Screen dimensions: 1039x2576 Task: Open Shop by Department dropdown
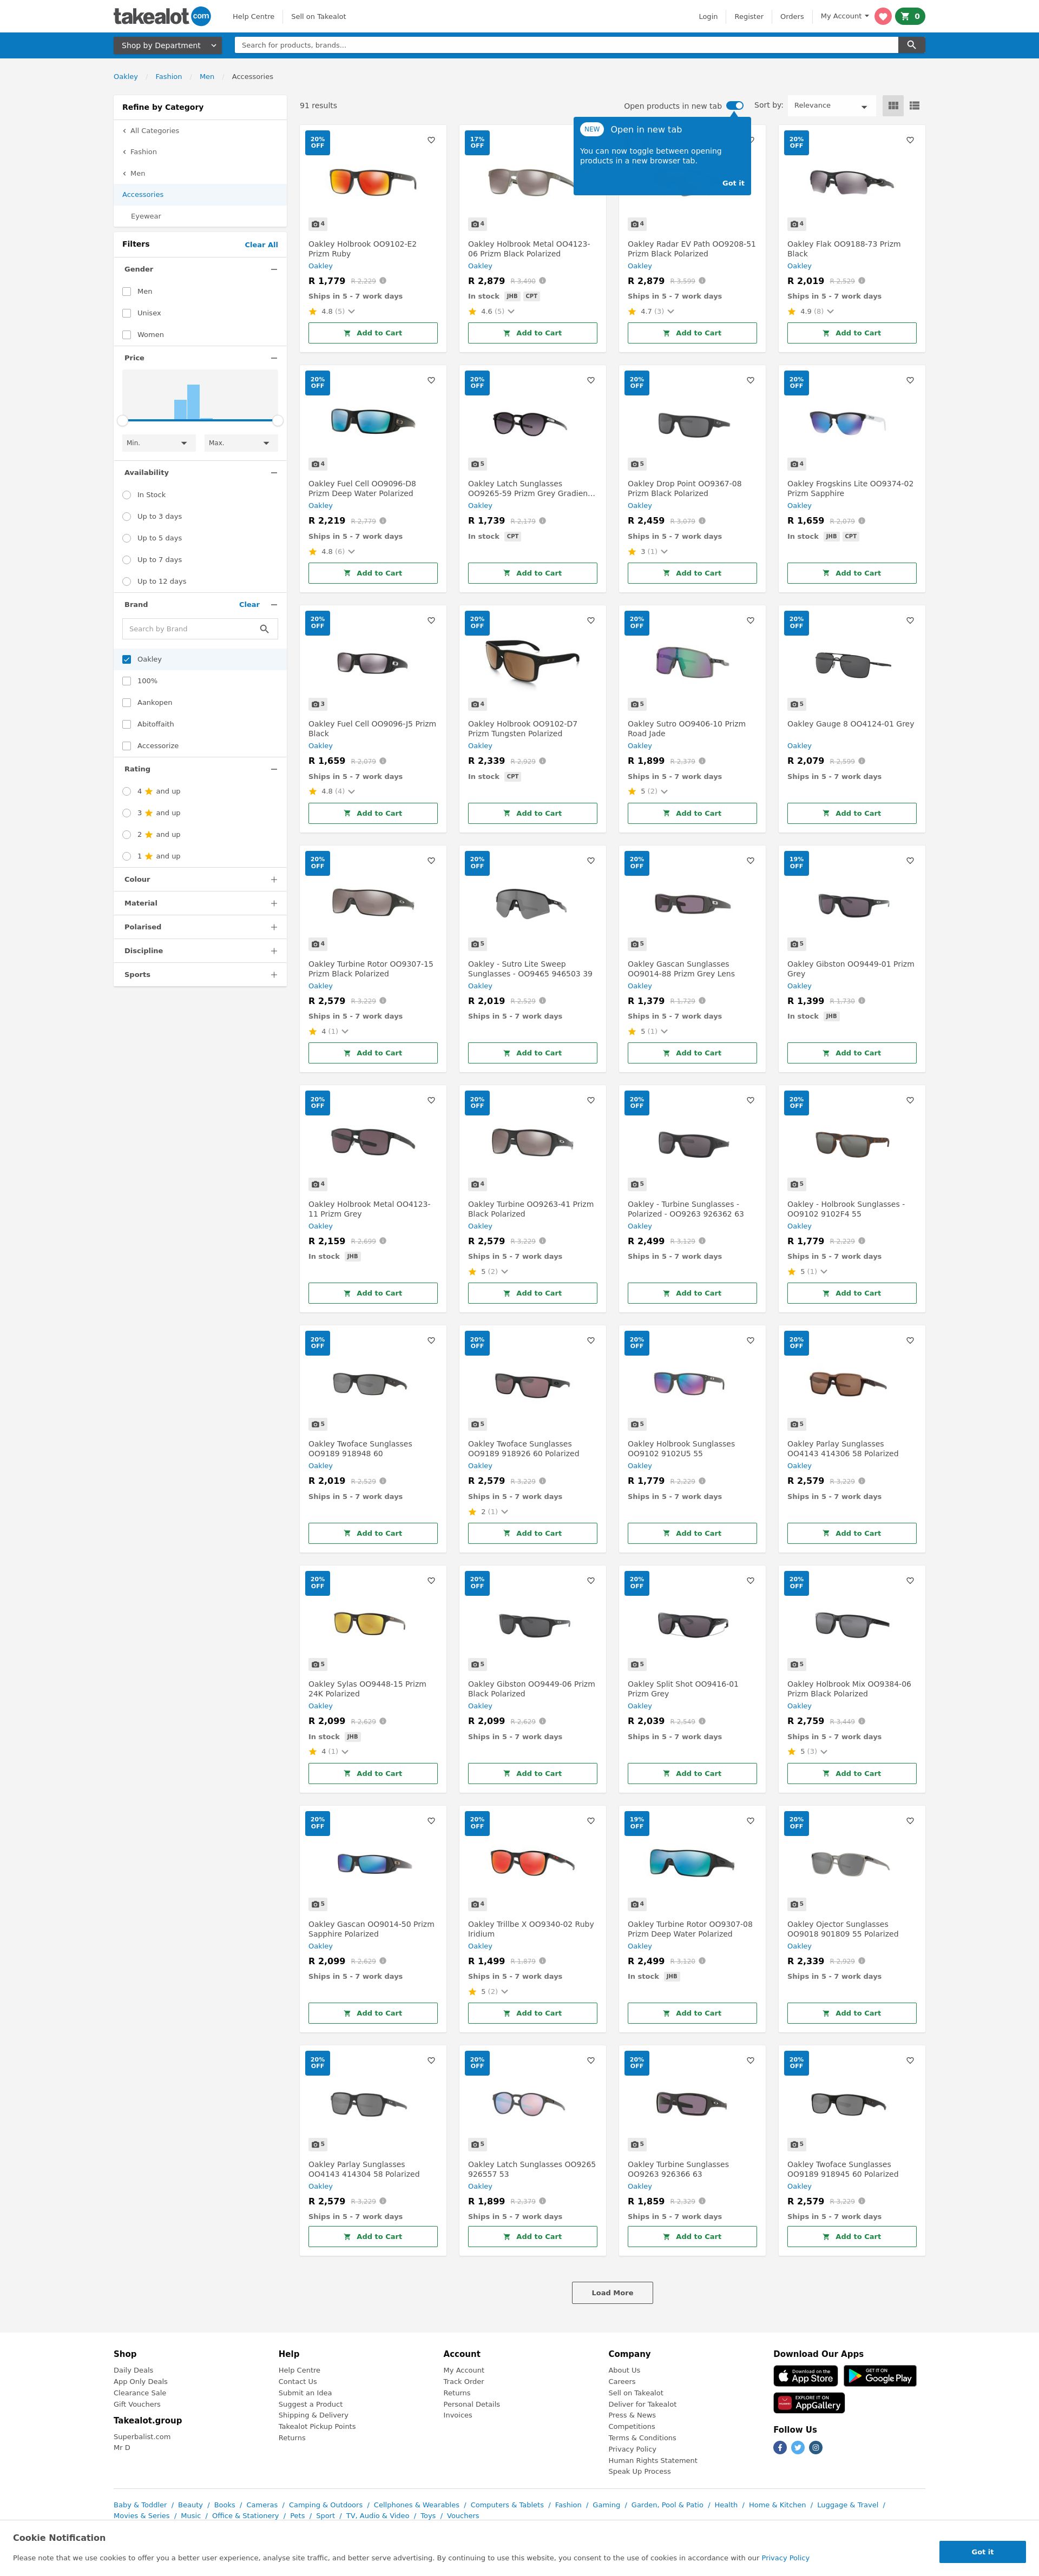click(169, 45)
